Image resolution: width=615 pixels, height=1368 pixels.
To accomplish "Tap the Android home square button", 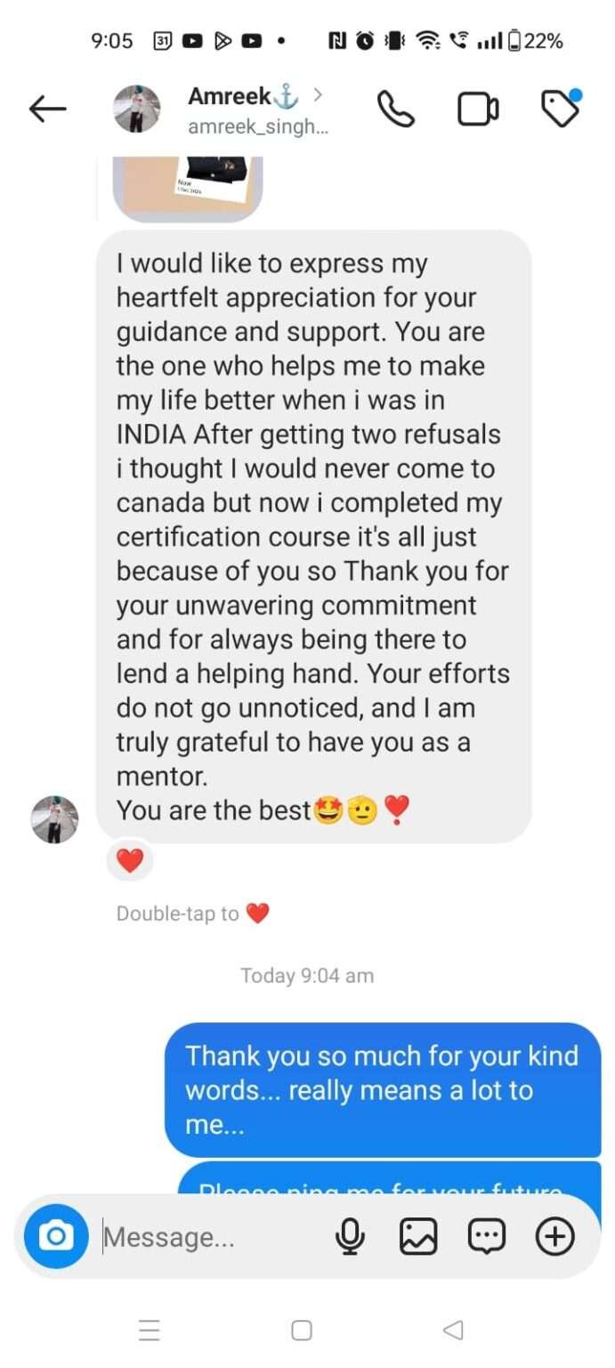I will (302, 1331).
